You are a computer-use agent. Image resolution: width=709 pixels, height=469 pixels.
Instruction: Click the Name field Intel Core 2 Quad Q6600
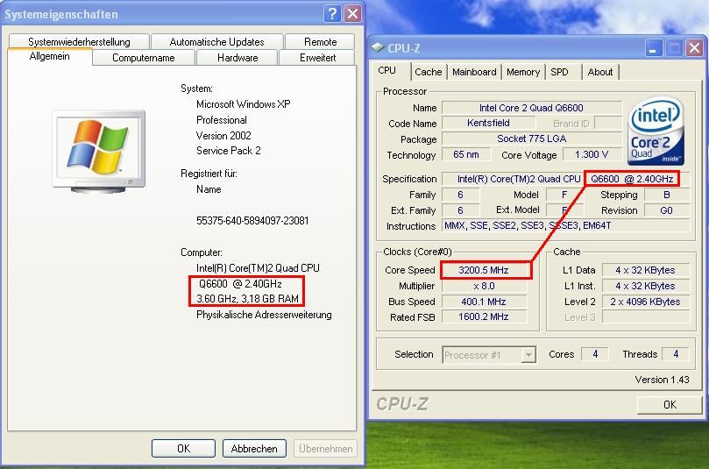[x=532, y=108]
